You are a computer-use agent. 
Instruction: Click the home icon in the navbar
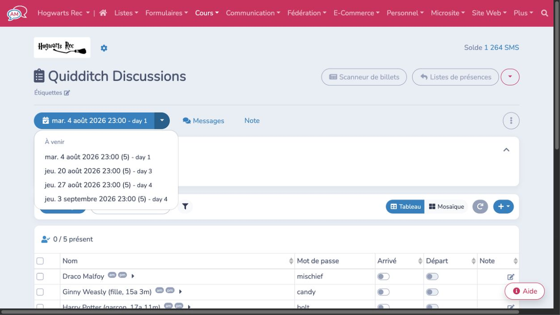tap(103, 13)
